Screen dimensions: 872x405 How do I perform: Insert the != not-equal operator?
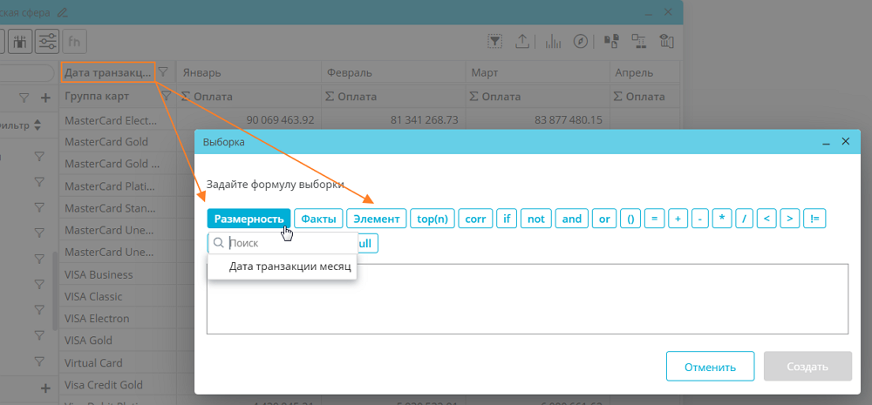[x=814, y=219]
